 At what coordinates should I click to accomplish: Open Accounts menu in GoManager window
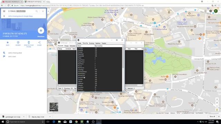(x=61, y=46)
